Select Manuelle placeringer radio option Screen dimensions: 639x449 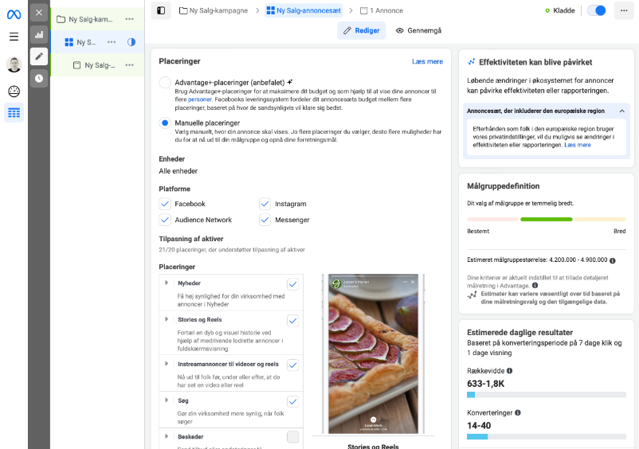point(165,123)
